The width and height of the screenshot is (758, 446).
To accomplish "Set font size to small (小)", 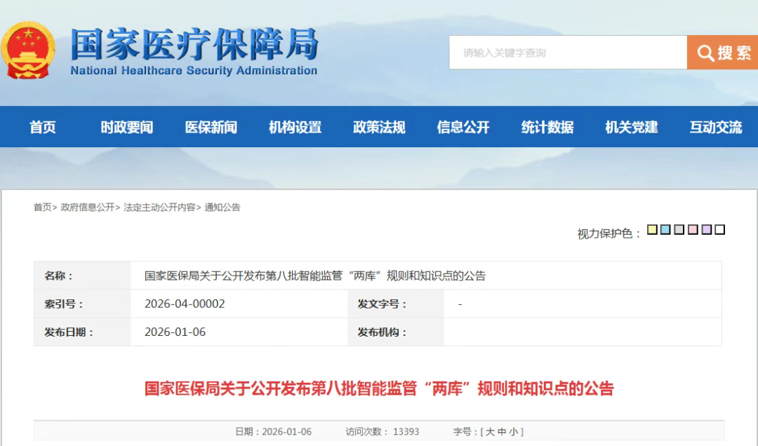I will (513, 431).
